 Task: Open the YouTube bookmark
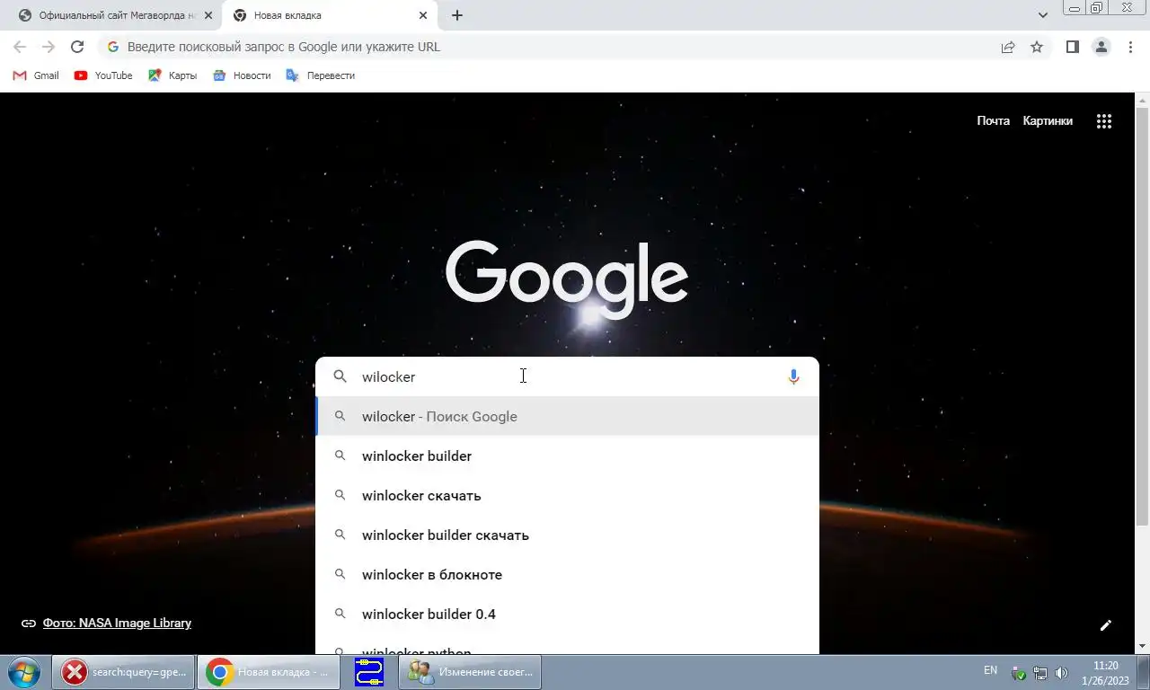[x=103, y=75]
